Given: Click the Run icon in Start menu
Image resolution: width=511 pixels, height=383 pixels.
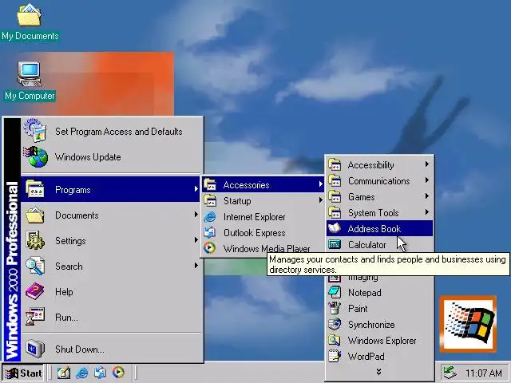Looking at the screenshot, I should click(35, 317).
